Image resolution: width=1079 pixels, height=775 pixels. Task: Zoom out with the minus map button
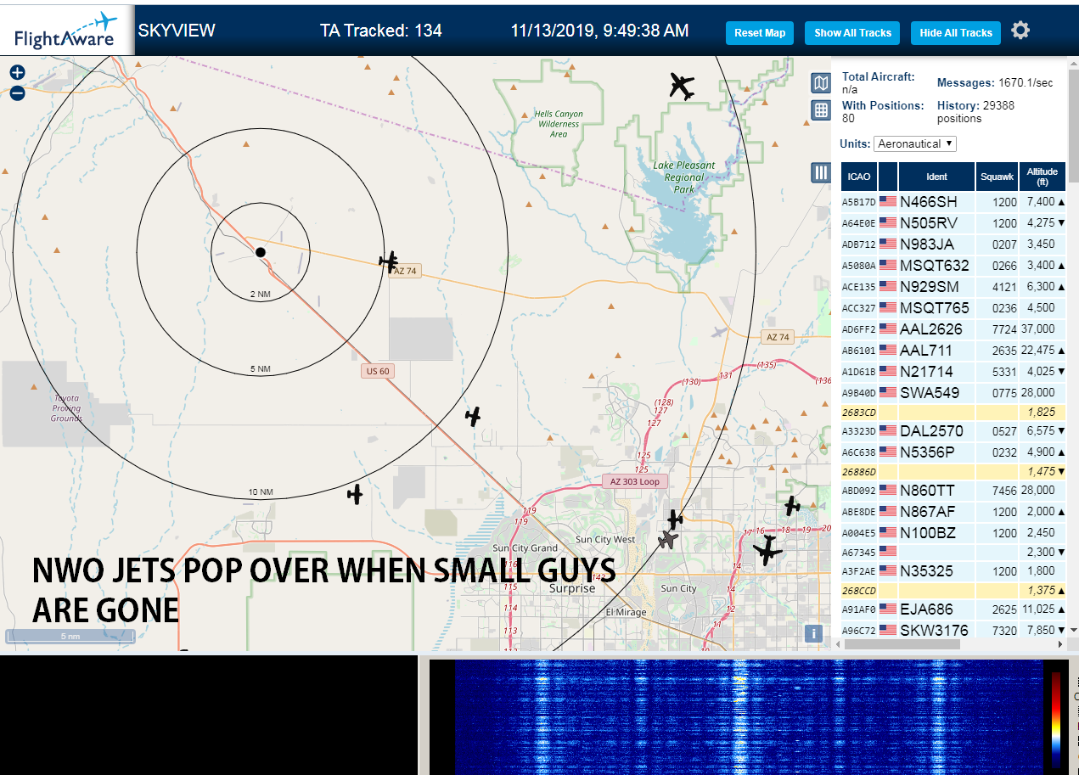[x=17, y=93]
